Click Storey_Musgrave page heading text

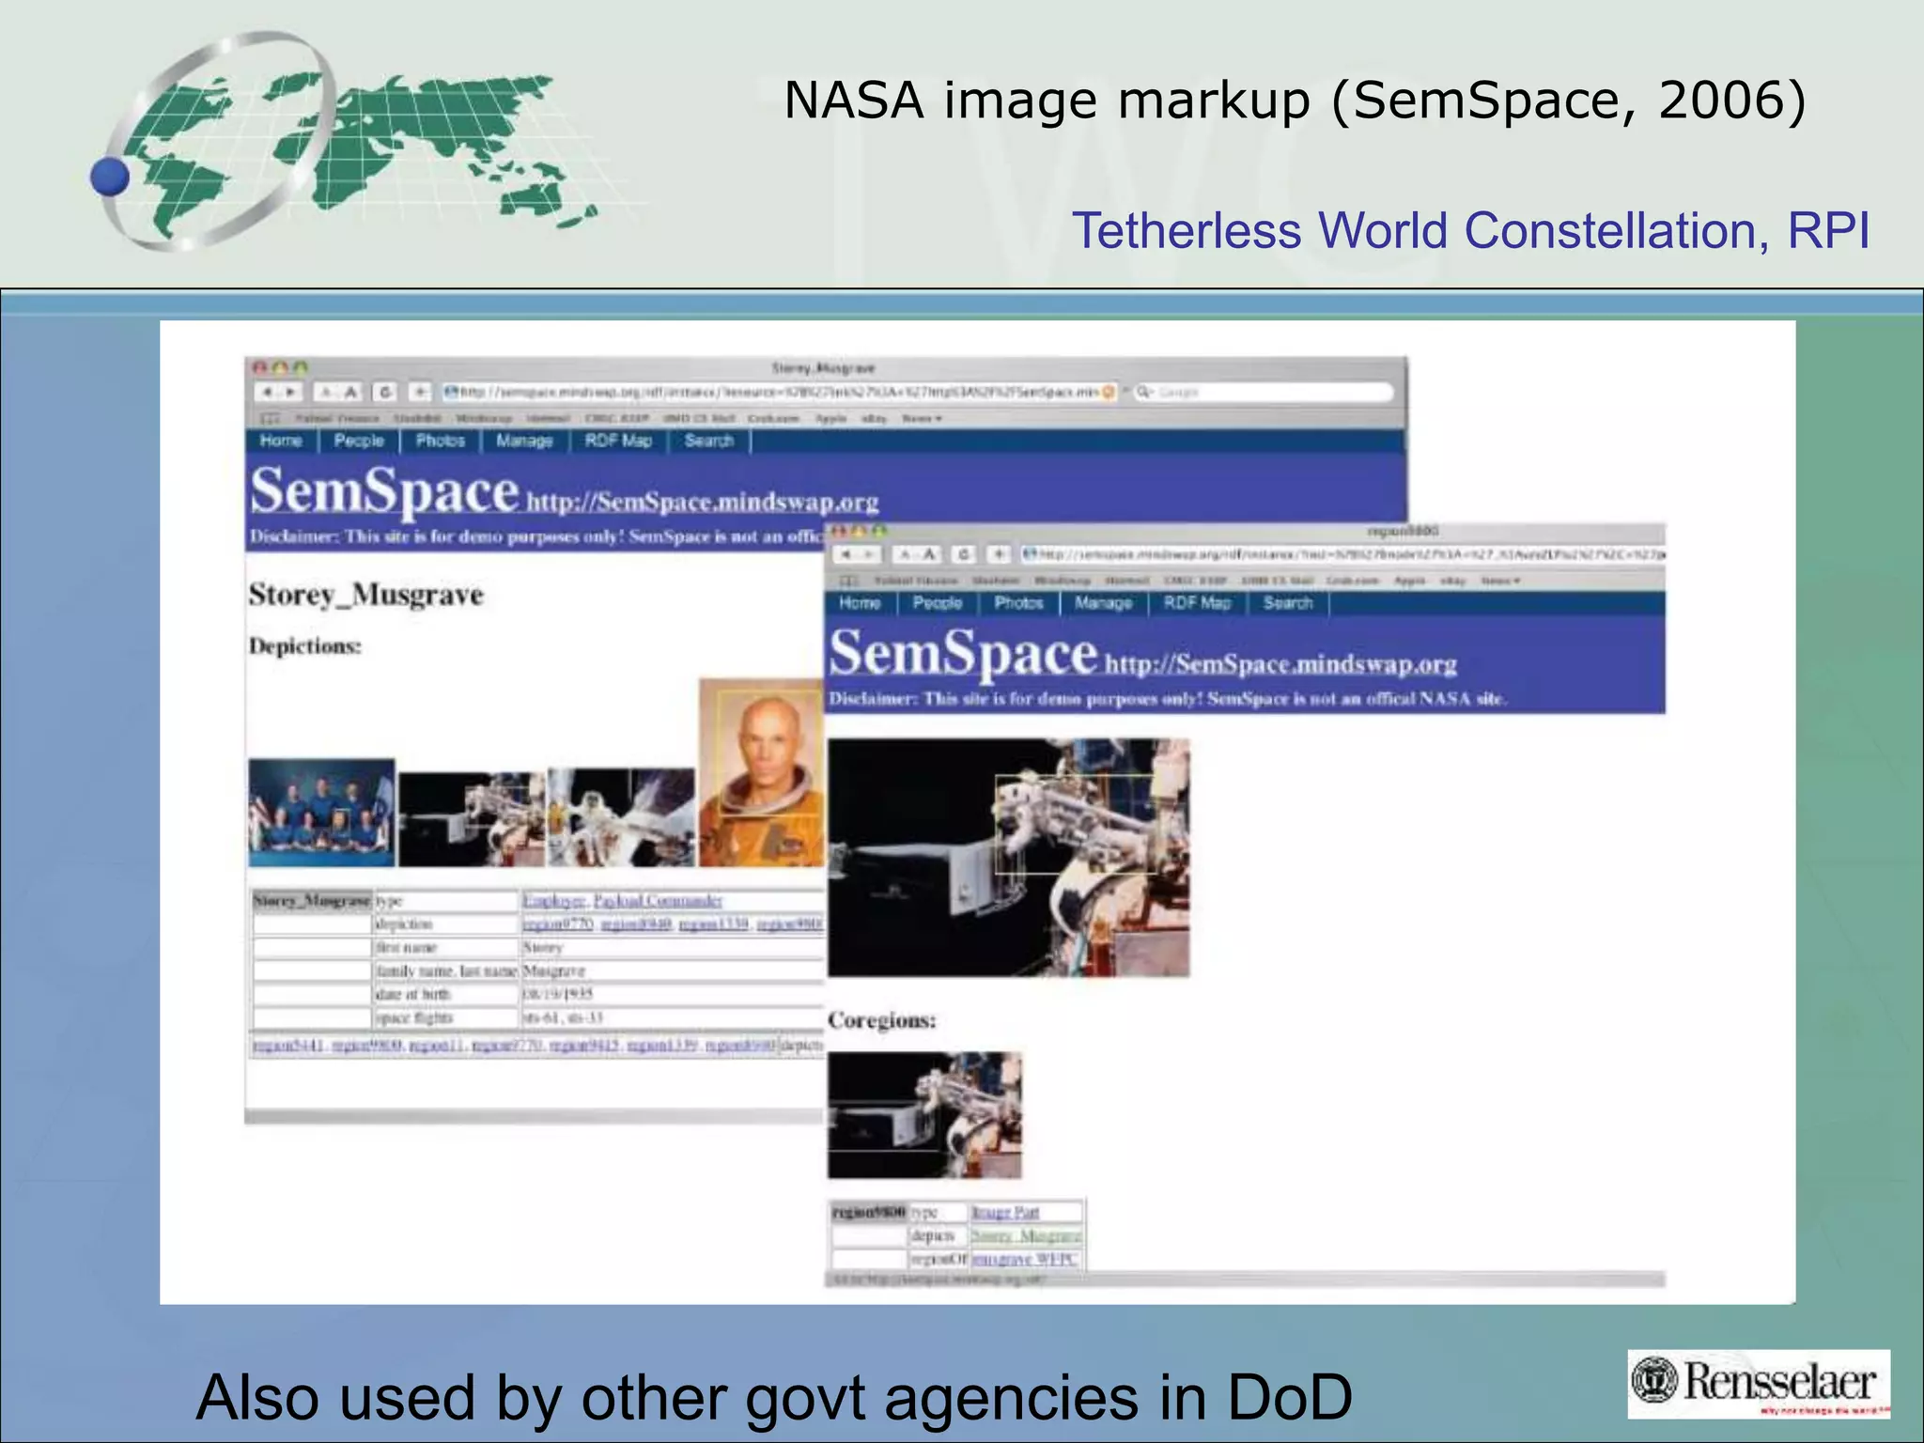366,596
